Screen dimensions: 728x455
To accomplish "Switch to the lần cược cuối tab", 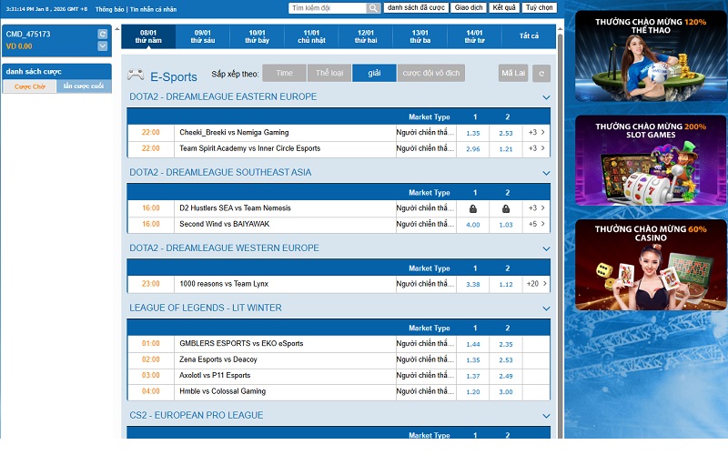I will click(x=83, y=86).
